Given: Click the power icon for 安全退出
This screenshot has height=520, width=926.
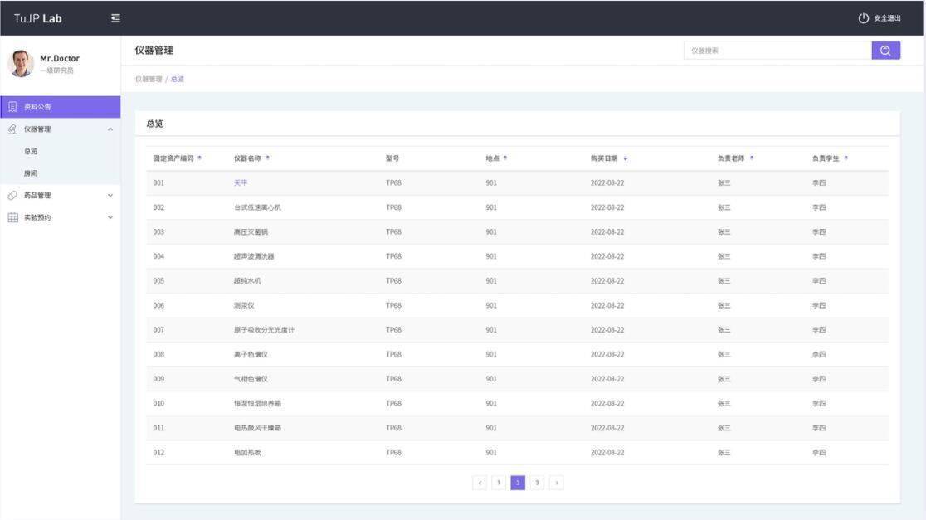Looking at the screenshot, I should coord(864,18).
